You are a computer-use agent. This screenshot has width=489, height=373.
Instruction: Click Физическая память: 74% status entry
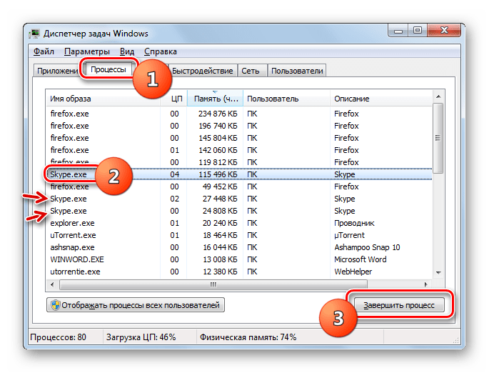pyautogui.click(x=248, y=337)
